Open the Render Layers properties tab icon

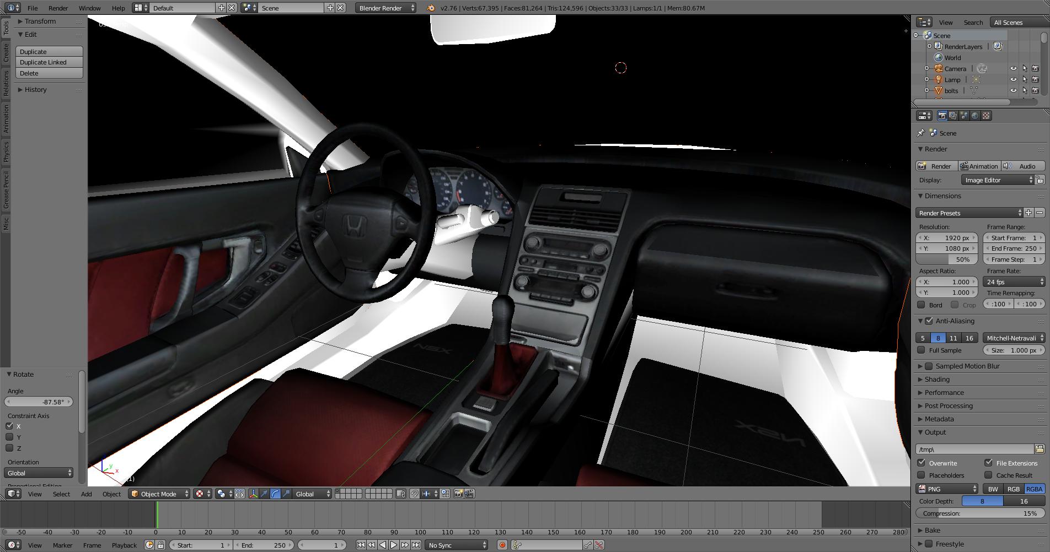click(953, 116)
